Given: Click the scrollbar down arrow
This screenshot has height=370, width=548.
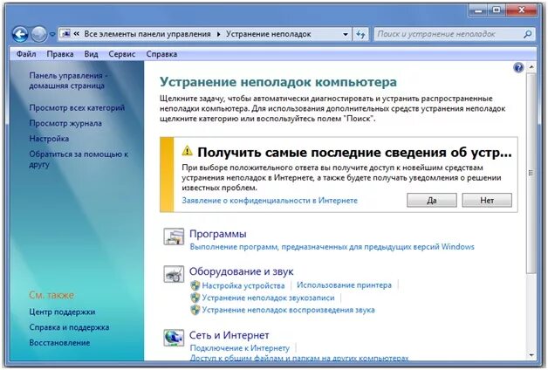Looking at the screenshot, I should (531, 355).
